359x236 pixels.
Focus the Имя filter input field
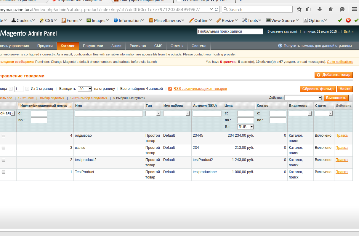coord(109,114)
